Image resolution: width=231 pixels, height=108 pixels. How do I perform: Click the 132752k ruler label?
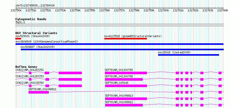point(46,11)
